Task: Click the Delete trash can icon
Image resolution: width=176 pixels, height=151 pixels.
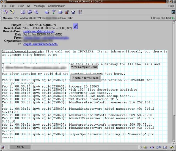Action: [73, 12]
